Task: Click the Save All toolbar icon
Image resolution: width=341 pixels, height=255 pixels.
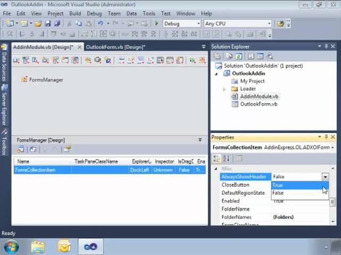Action: (57, 23)
